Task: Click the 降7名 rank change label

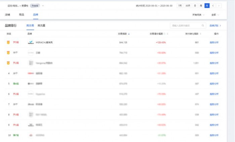Action: (16, 135)
